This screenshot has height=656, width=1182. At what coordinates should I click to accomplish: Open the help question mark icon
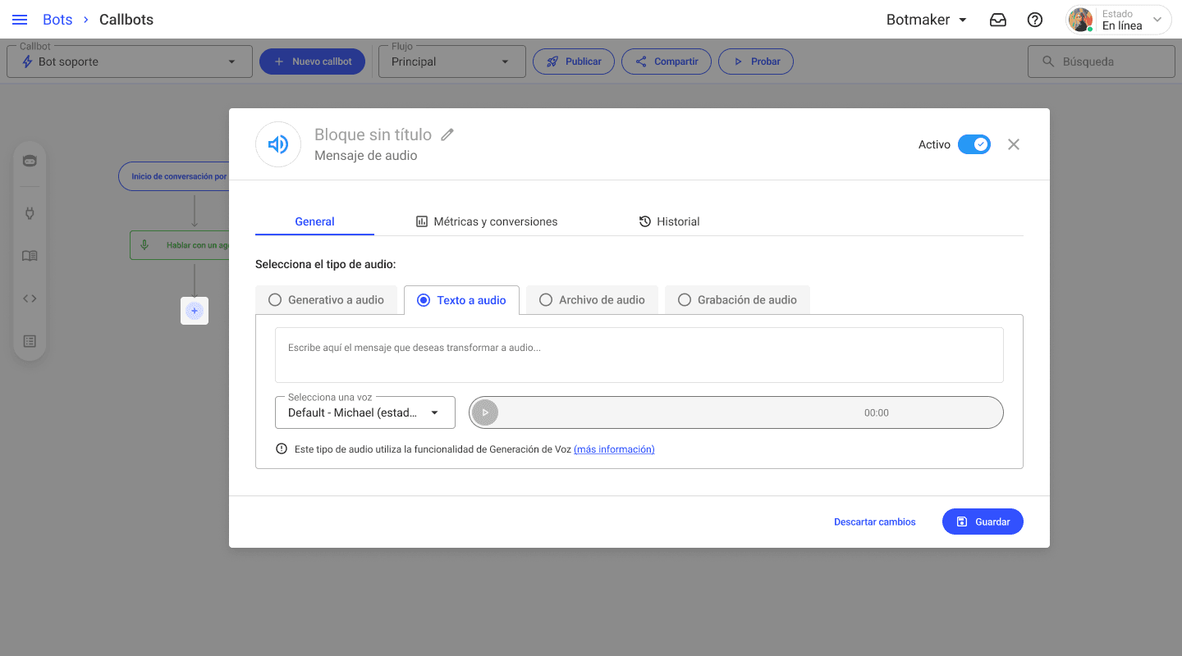(x=1035, y=20)
